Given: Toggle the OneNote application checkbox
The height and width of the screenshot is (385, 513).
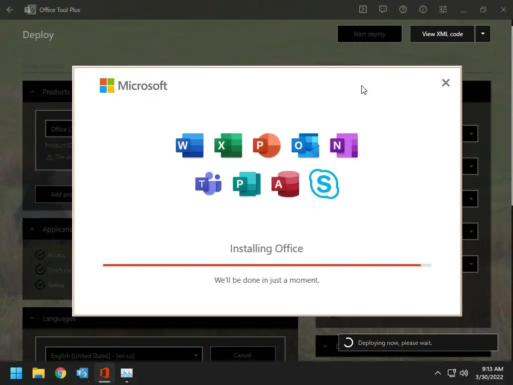Looking at the screenshot, I should [x=40, y=270].
